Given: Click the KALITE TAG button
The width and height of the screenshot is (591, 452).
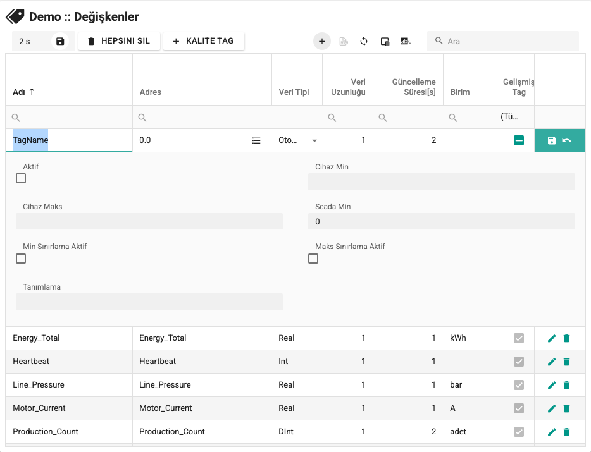Looking at the screenshot, I should (204, 41).
